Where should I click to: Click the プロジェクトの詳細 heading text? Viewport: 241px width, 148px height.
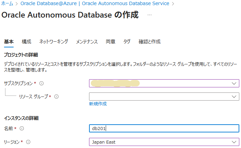point(21,55)
